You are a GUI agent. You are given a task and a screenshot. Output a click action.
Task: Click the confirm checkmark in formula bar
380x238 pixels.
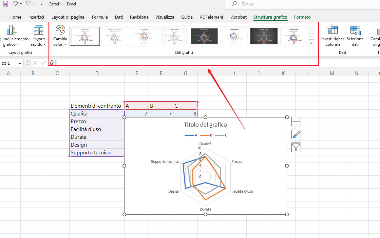43,63
